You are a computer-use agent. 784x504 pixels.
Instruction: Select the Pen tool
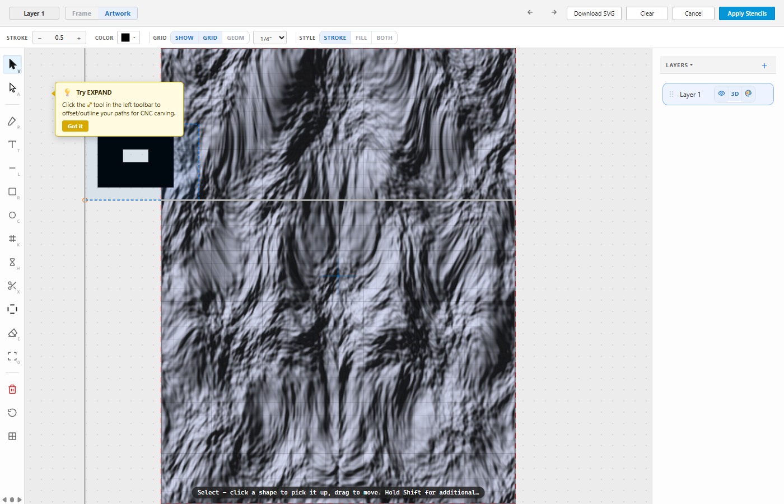[x=12, y=122]
